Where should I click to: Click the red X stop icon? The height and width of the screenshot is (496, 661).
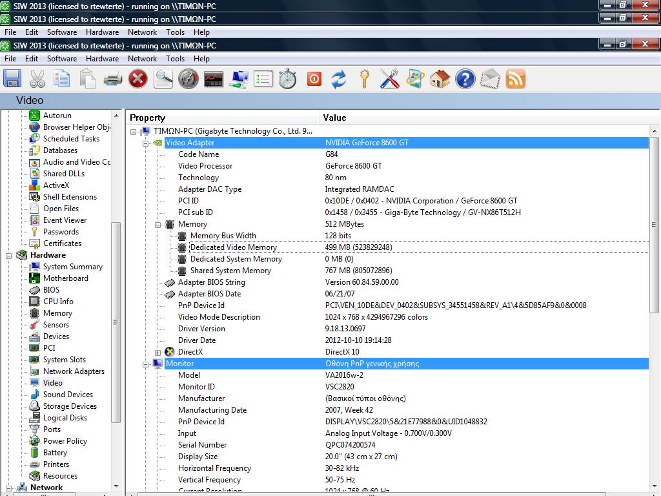(138, 79)
